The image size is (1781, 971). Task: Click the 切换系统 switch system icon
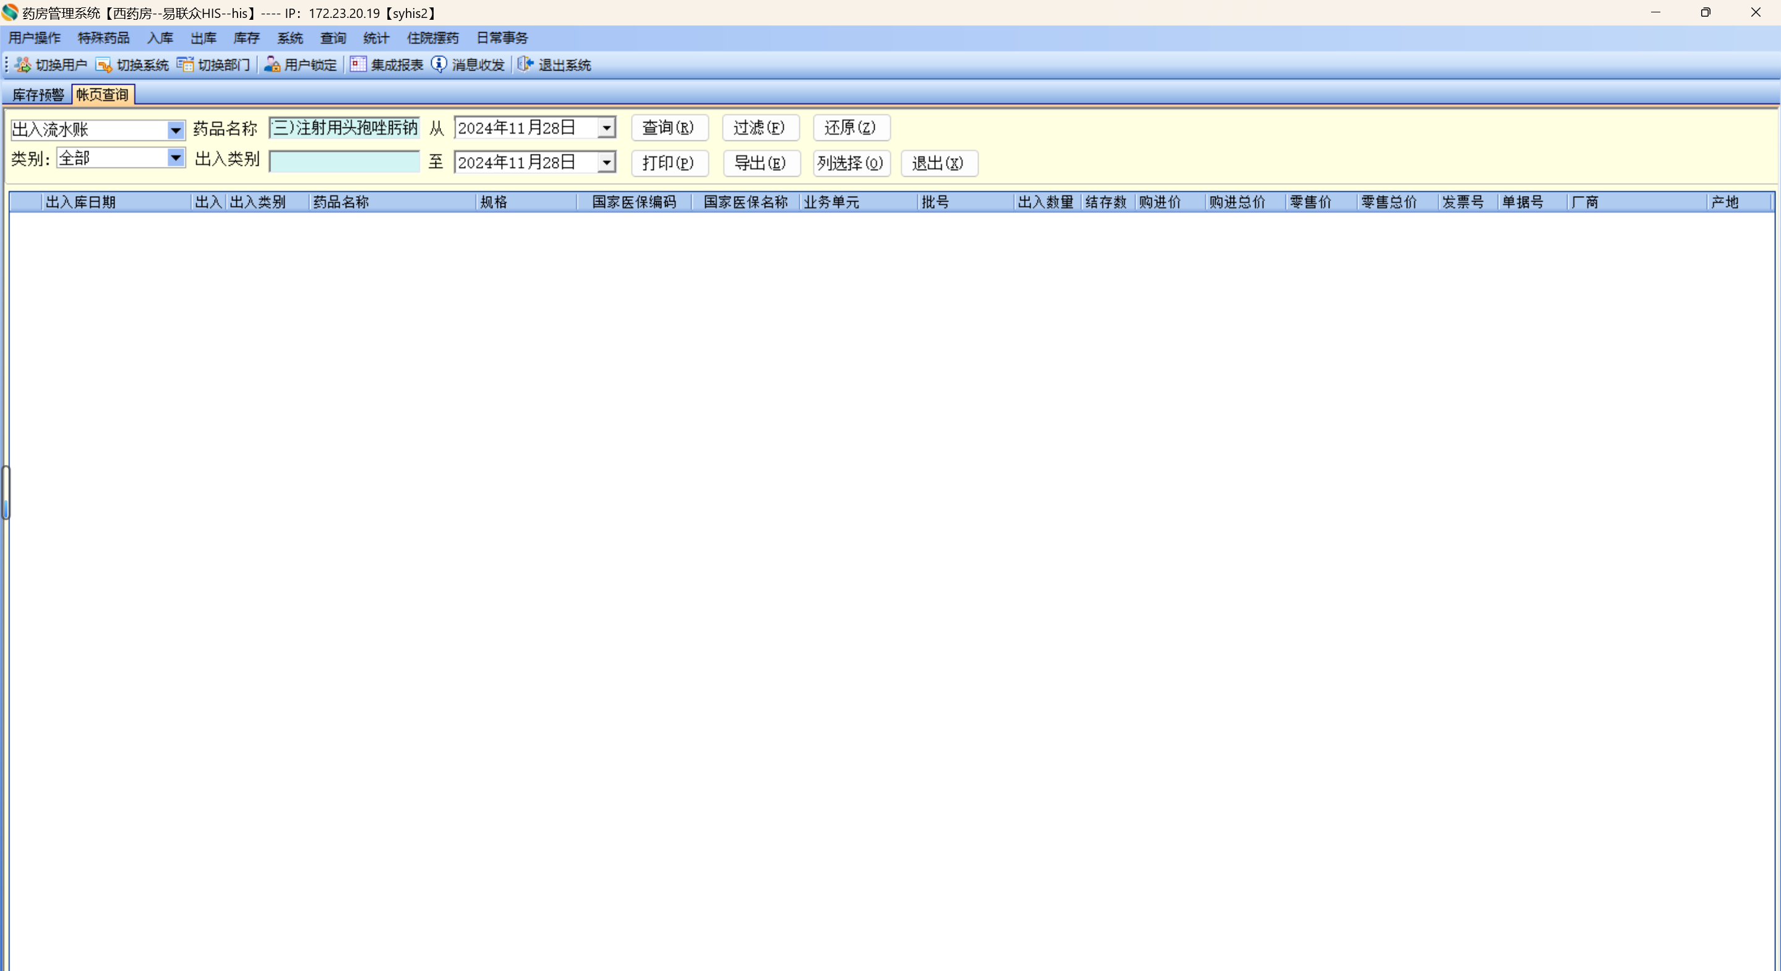(104, 64)
